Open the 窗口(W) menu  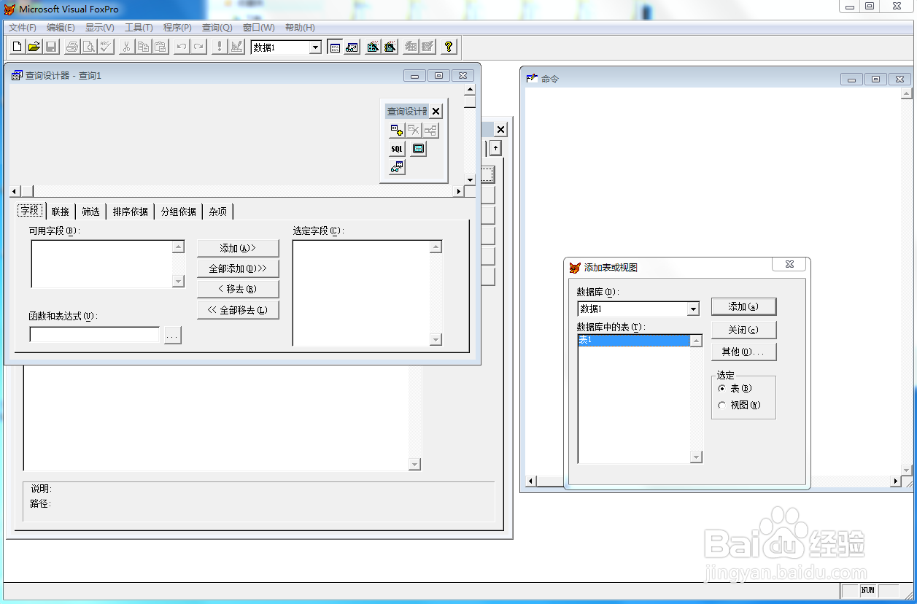pos(259,28)
